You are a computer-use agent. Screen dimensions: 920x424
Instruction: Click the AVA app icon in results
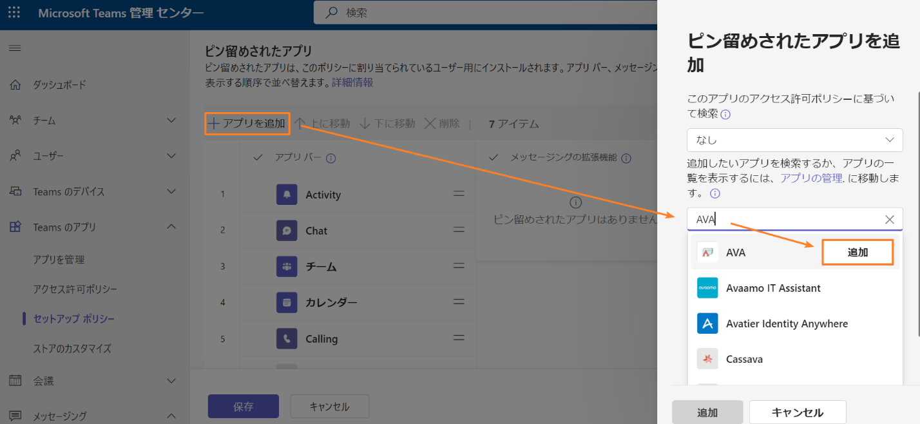[707, 253]
